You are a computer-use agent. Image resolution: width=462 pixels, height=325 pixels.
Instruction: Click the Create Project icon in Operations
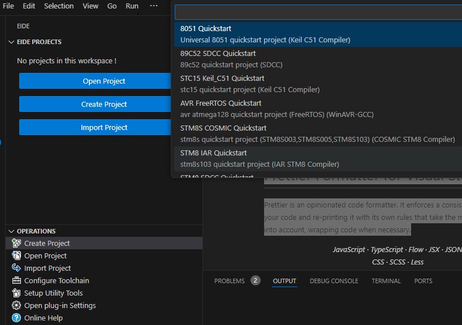pyautogui.click(x=16, y=243)
